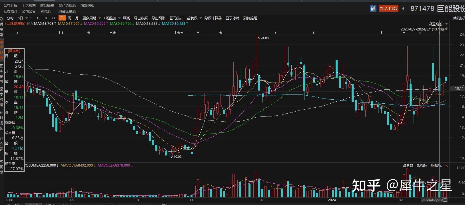Click 改参数 for volume indicator
The width and height of the screenshot is (465, 205).
(408, 165)
